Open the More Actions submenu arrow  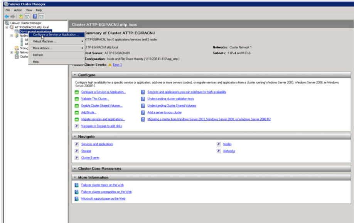(x=82, y=48)
